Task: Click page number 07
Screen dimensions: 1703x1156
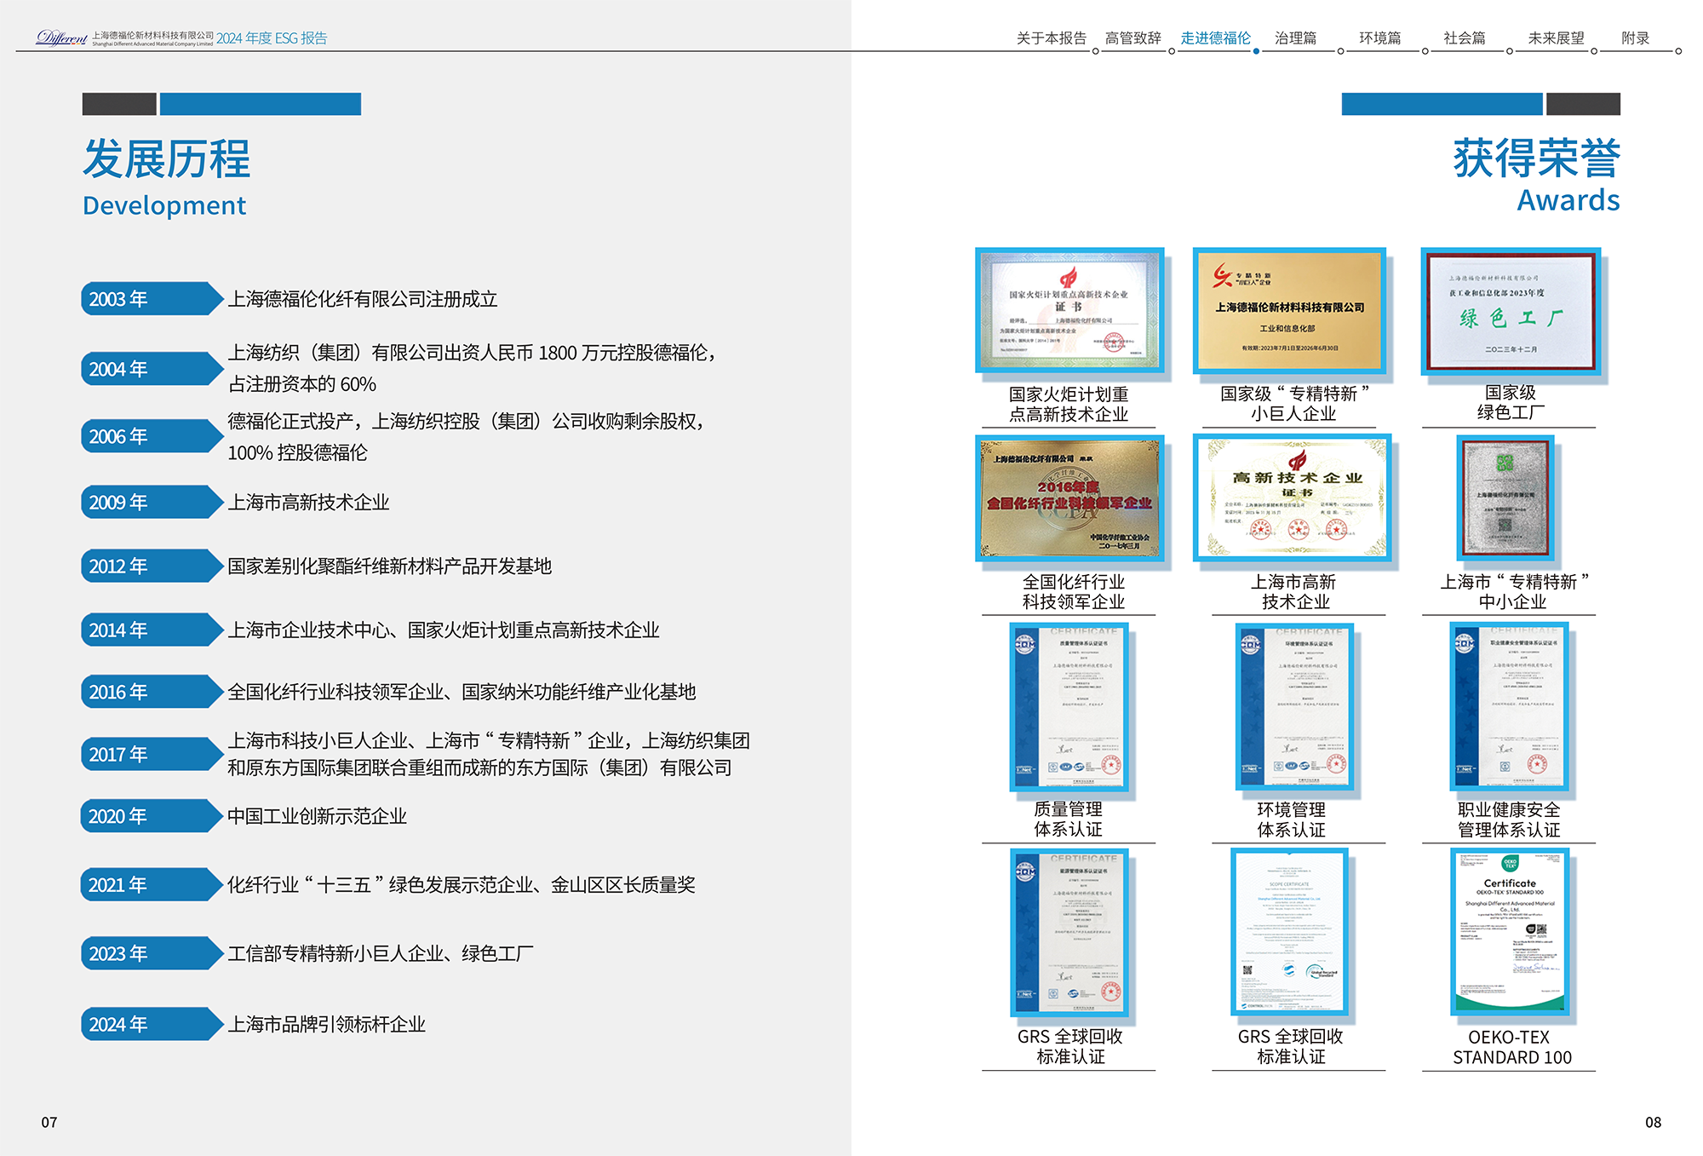Action: pyautogui.click(x=49, y=1122)
